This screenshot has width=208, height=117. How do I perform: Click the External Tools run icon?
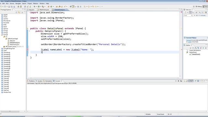pos(43,6)
